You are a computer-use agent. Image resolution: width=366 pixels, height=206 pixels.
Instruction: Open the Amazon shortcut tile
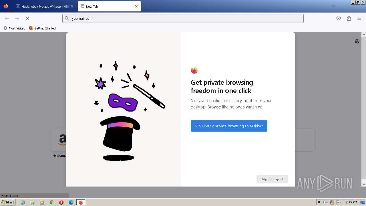pyautogui.click(x=59, y=140)
